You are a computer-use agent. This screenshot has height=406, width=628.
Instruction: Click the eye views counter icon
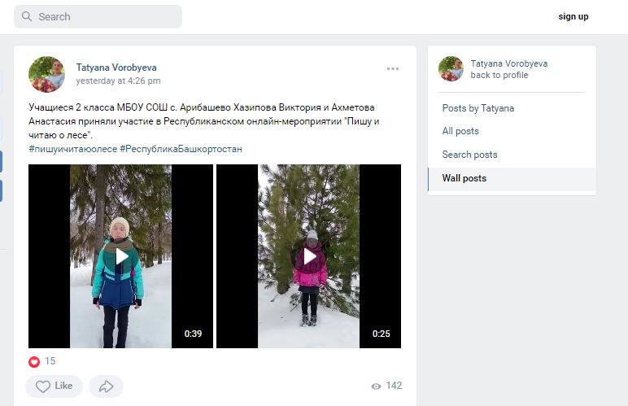pos(376,386)
